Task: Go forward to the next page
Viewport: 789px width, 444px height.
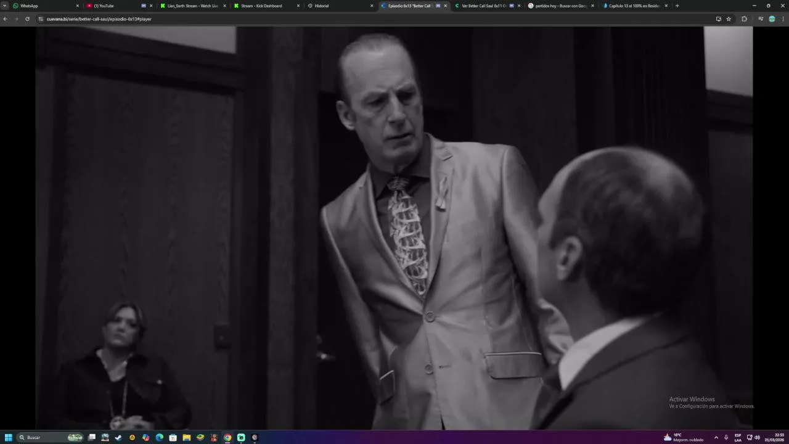Action: point(16,19)
